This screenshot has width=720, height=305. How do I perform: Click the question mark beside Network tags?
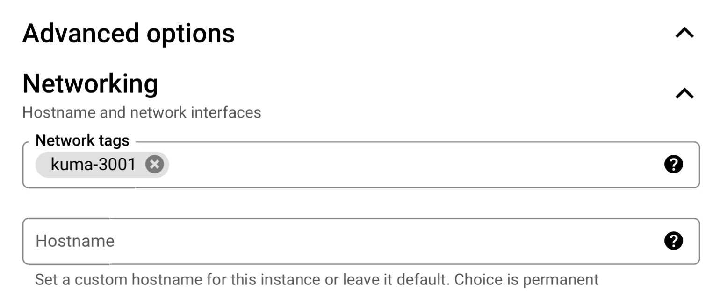(x=675, y=164)
